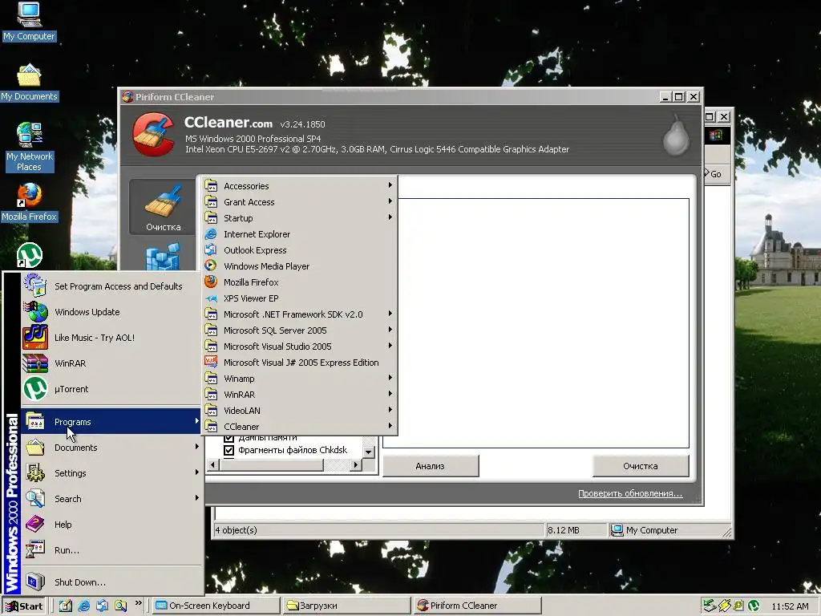The height and width of the screenshot is (616, 821).
Task: Expand the Settings submenu
Action: point(111,473)
